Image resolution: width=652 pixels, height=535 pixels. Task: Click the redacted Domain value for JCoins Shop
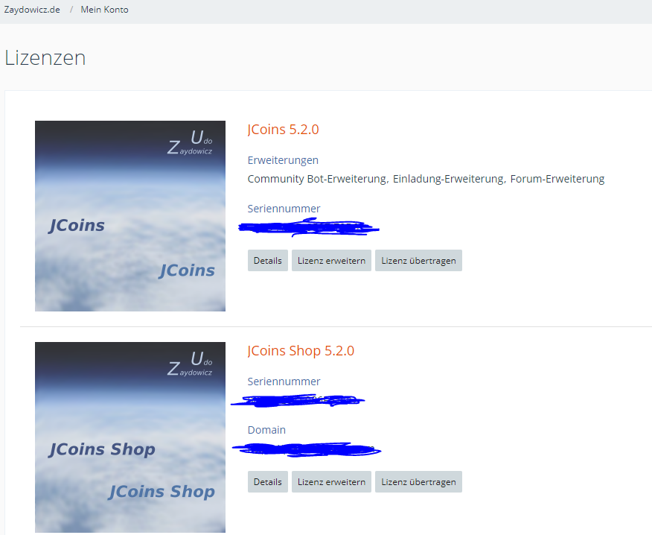point(307,449)
